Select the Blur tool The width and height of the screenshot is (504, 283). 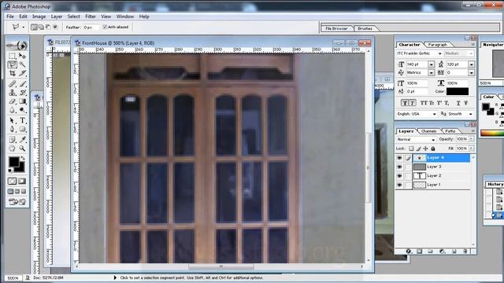[13, 110]
